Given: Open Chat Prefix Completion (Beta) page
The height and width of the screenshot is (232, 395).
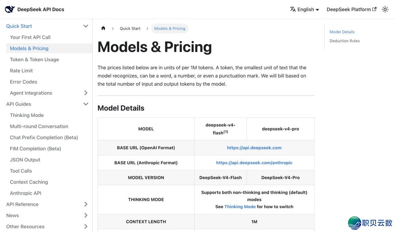Looking at the screenshot, I should (x=44, y=137).
